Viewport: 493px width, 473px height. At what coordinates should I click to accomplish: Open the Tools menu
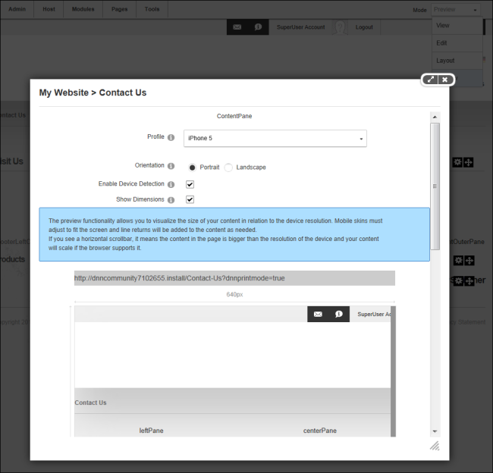[x=152, y=9]
